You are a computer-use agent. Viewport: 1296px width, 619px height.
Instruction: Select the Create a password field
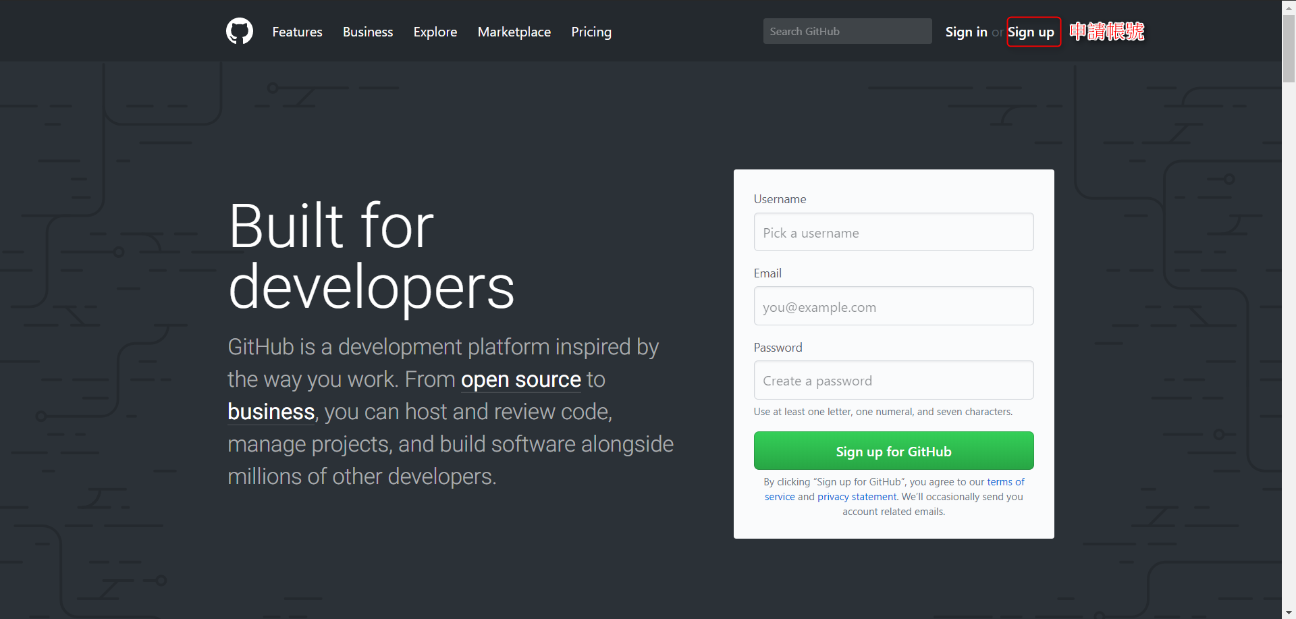(894, 380)
